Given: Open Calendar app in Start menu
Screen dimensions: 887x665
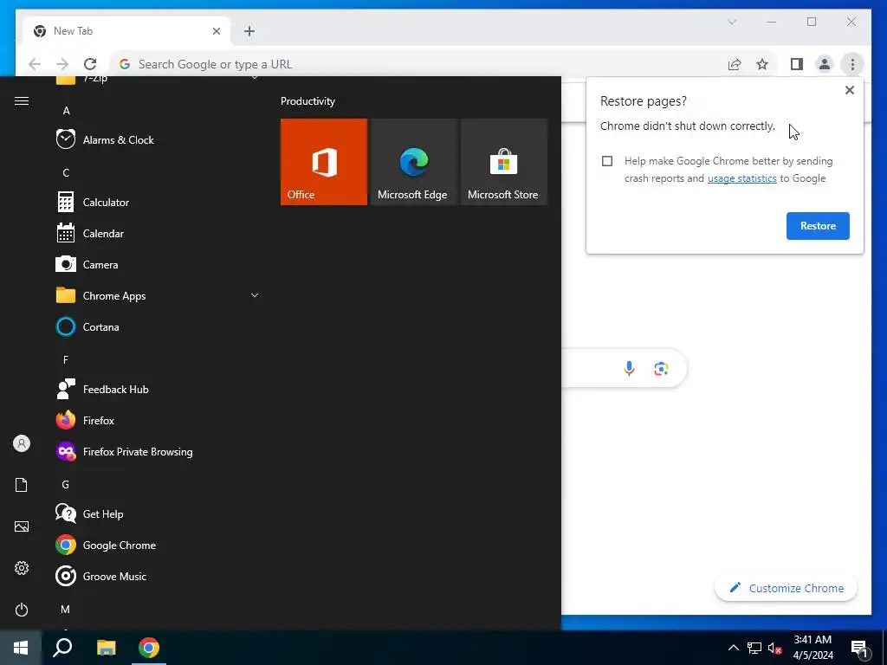Looking at the screenshot, I should pos(159,233).
